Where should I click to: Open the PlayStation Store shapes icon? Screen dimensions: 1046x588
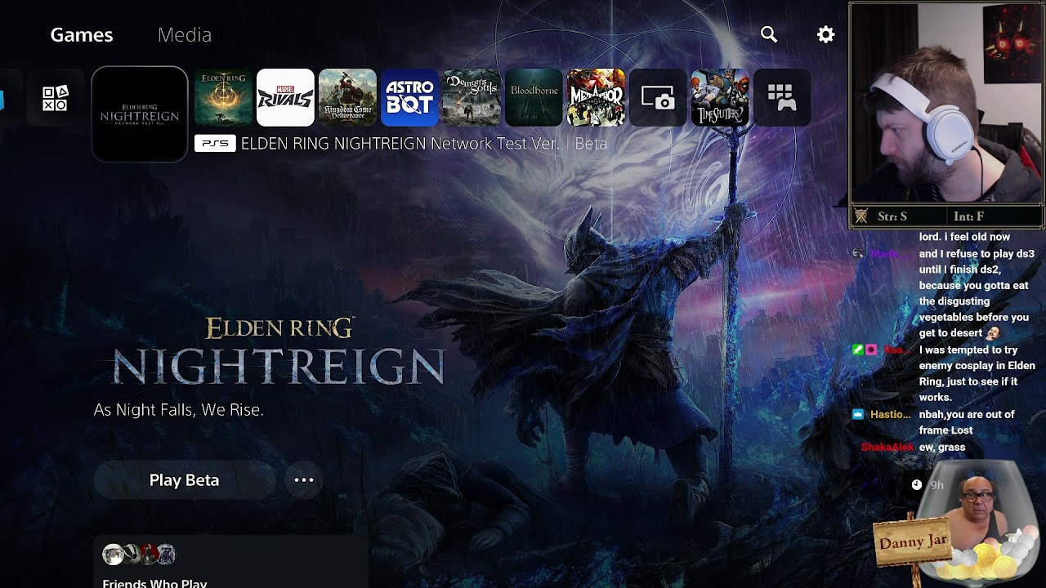tap(56, 98)
